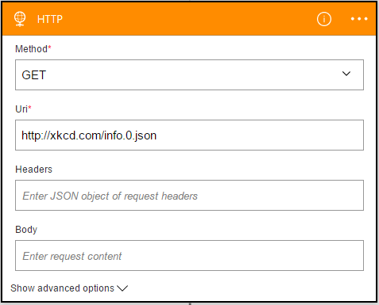Screen dimensions: 379x305
Task: Click the Body field label
Action: point(26,230)
